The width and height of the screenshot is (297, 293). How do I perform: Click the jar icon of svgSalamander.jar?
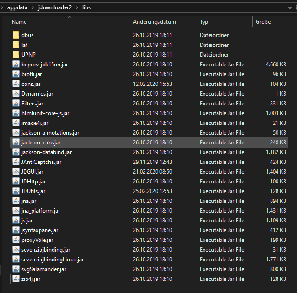(x=16, y=269)
